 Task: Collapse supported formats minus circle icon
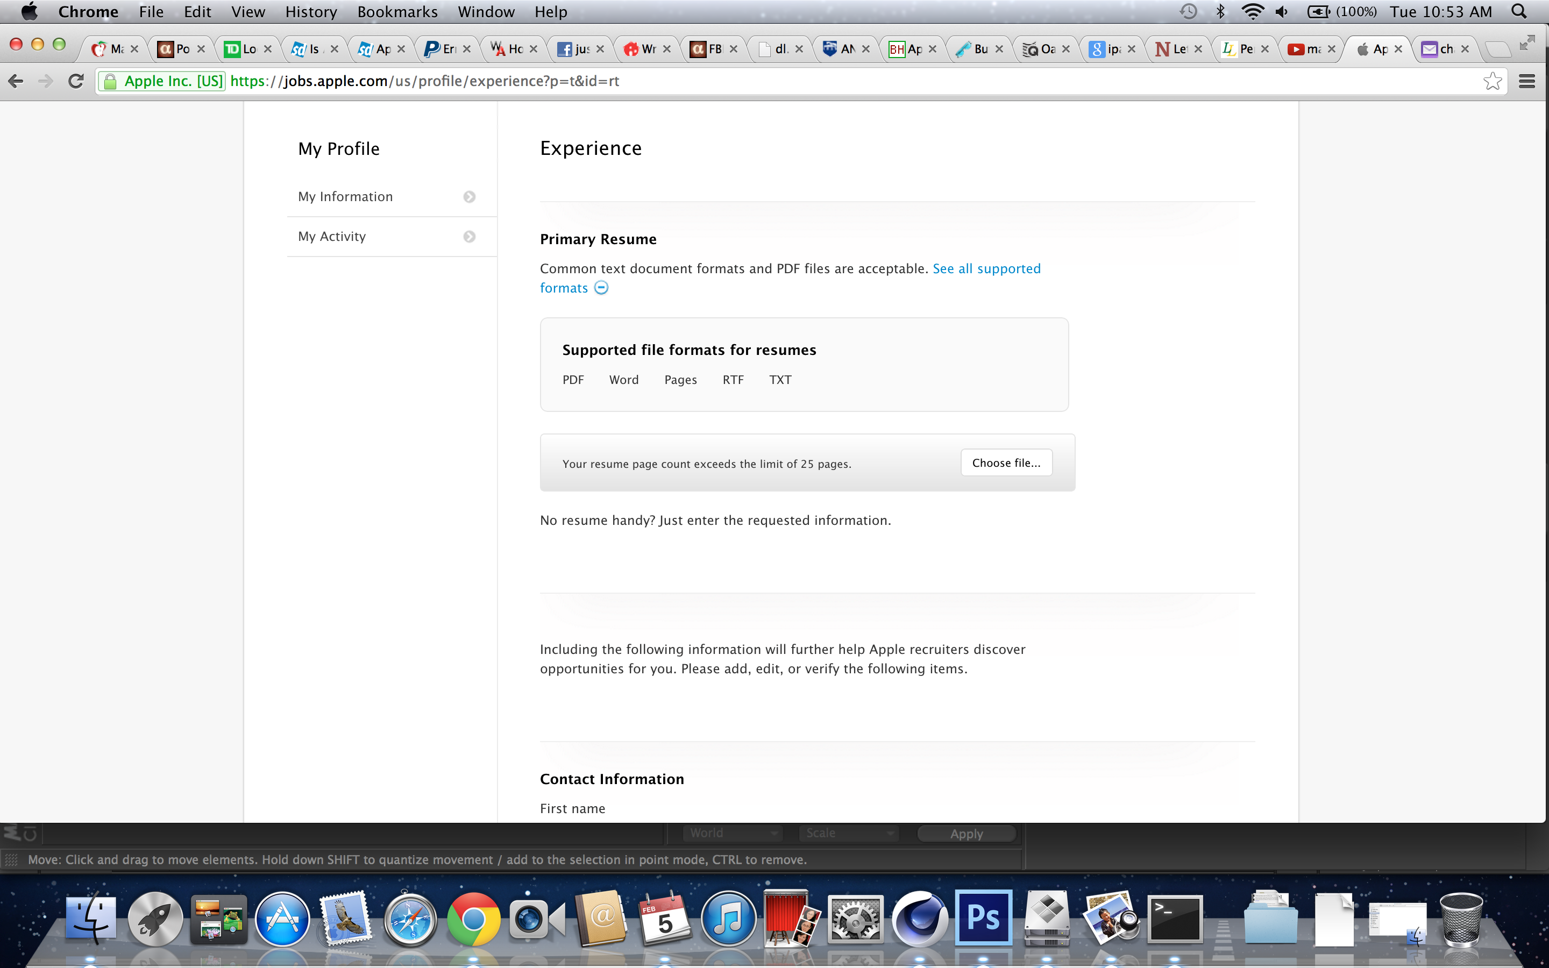(x=601, y=288)
